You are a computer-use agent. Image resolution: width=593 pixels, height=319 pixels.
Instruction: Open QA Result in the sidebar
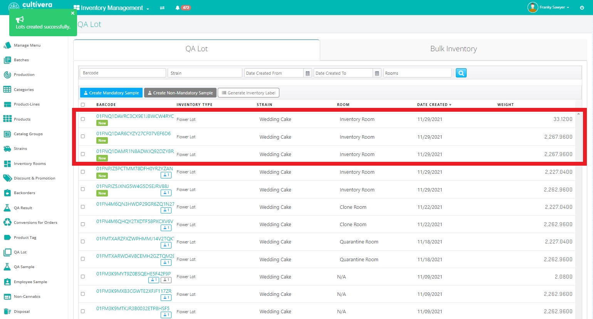coord(23,208)
